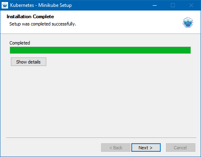Proceed with the Next > button
The height and width of the screenshot is (157, 201).
[x=146, y=148]
